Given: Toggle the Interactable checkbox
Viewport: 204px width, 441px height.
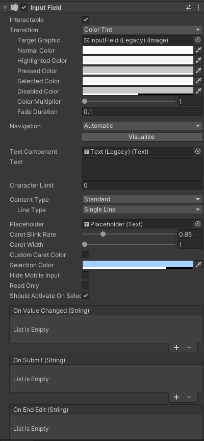Looking at the screenshot, I should click(x=86, y=20).
